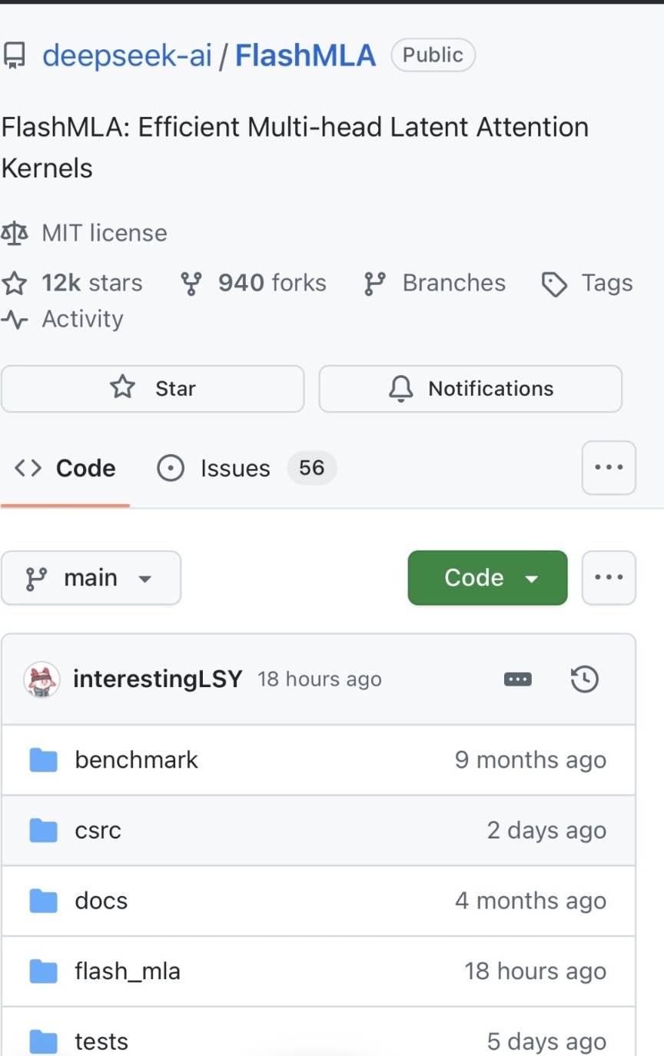Star the FlashMLA repository

coord(152,389)
